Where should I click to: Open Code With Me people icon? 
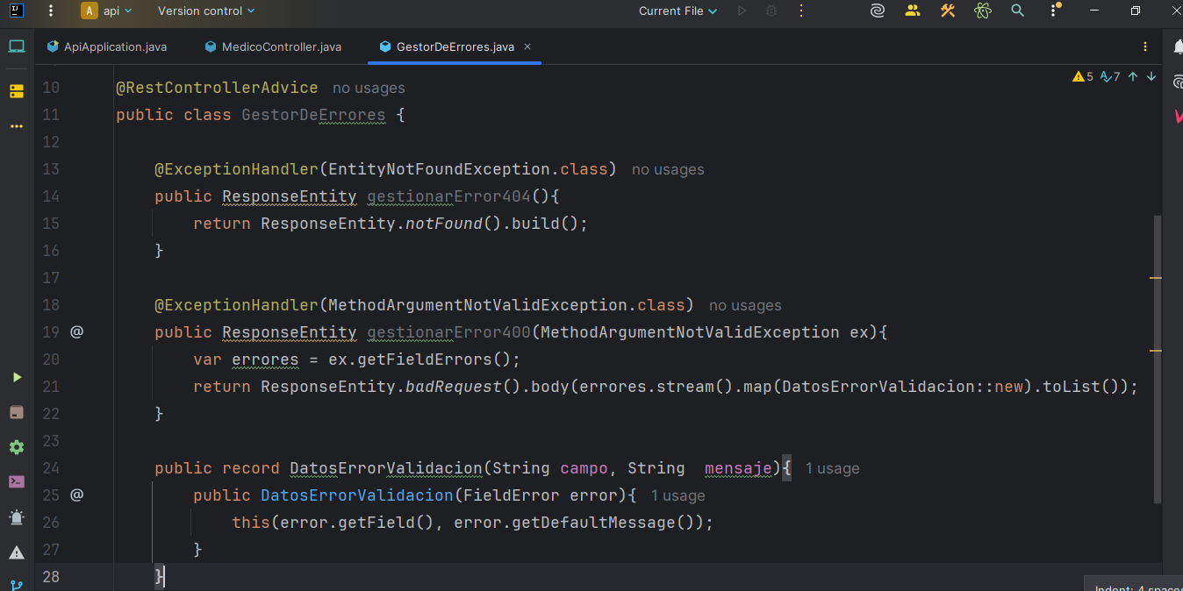coord(913,11)
